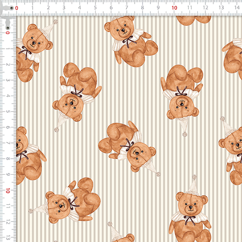This screenshot has width=242, height=242.
Task: Select number 6 on the vertical ruler
Action: (8, 127)
